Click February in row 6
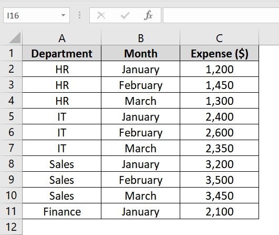 pyautogui.click(x=141, y=132)
